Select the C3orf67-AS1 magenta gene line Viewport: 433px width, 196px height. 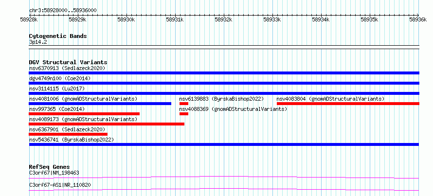(x=224, y=189)
